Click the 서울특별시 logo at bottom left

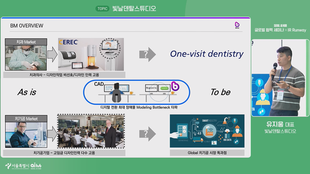(x=17, y=166)
